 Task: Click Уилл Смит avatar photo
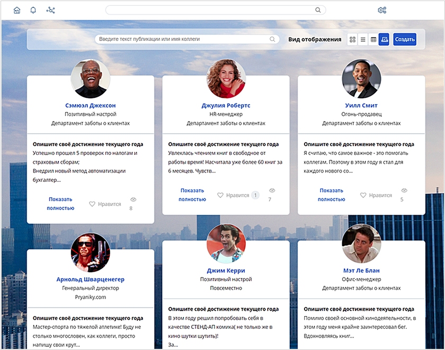pos(361,79)
